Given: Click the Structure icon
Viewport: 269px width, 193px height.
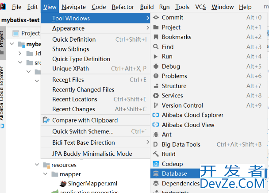Looking at the screenshot, I should pos(156,86).
